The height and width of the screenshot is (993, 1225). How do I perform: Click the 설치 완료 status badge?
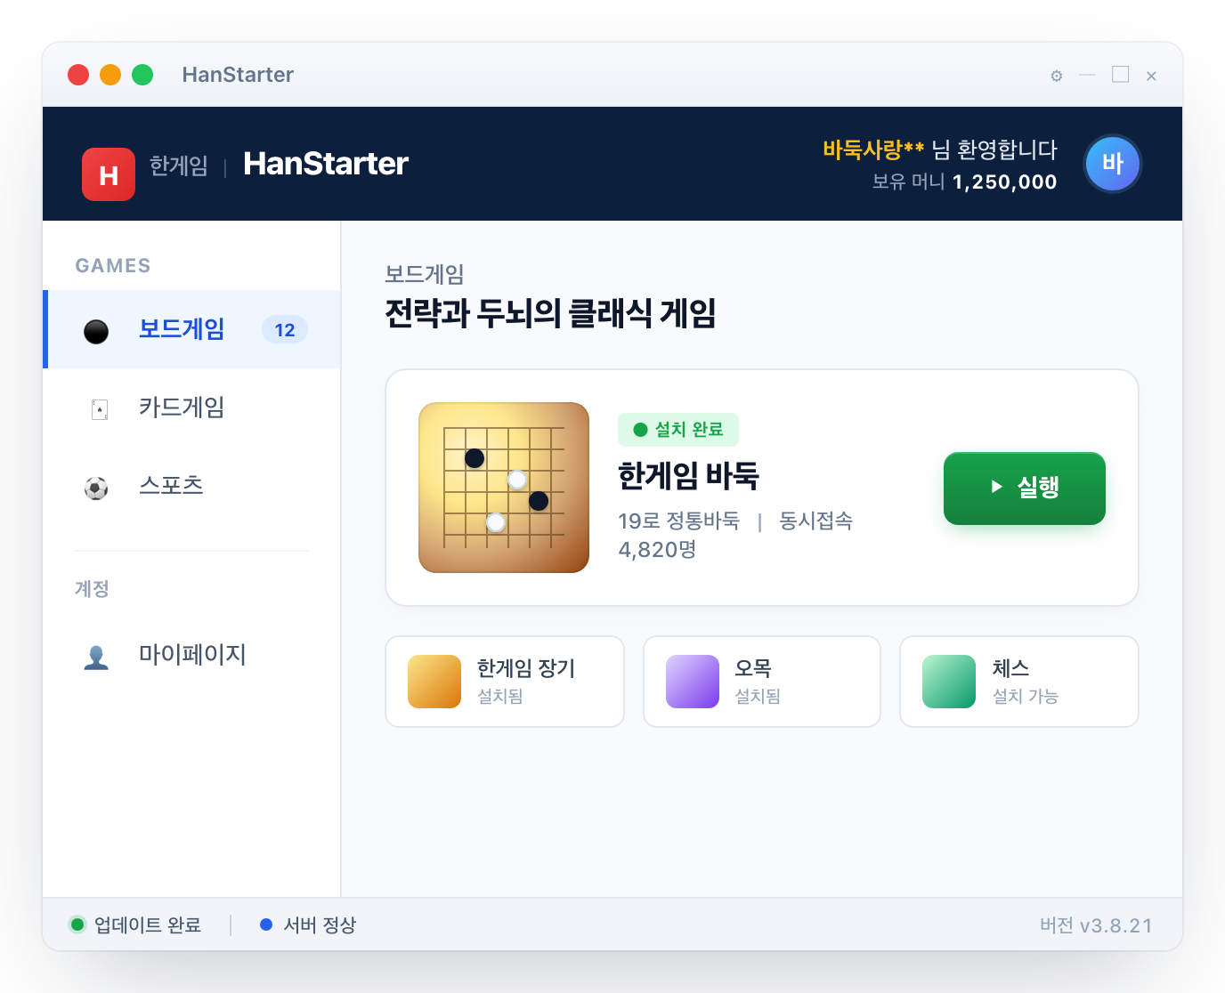(x=678, y=430)
